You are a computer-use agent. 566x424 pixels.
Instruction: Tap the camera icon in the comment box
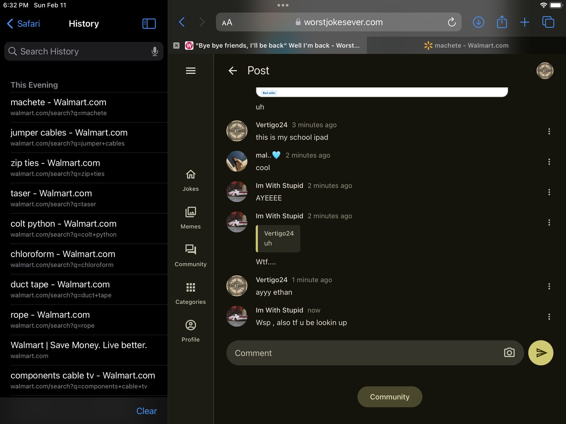tap(509, 352)
